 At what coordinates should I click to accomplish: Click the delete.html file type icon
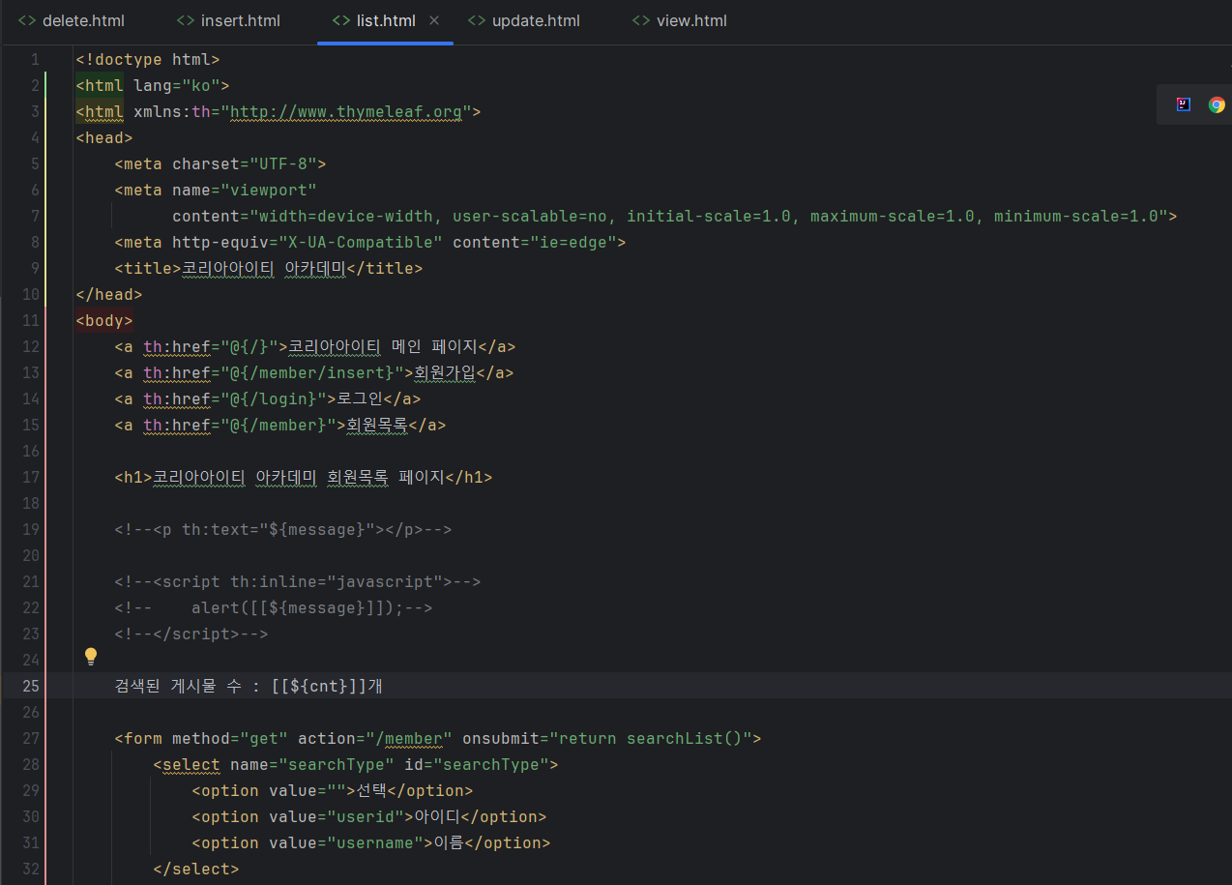tap(27, 20)
